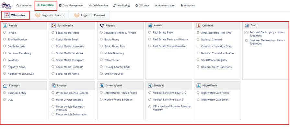This screenshot has height=140, width=290.
Task: Click the Medical cross icon
Action: point(150,86)
